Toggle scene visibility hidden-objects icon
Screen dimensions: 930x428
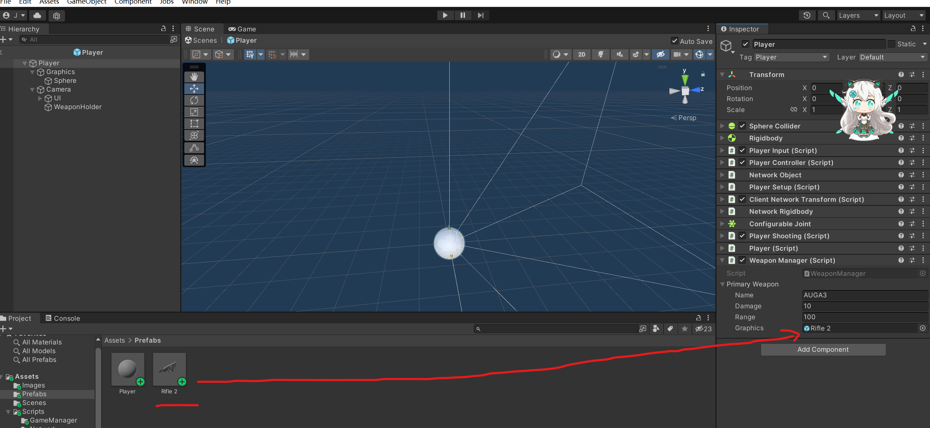click(x=661, y=54)
